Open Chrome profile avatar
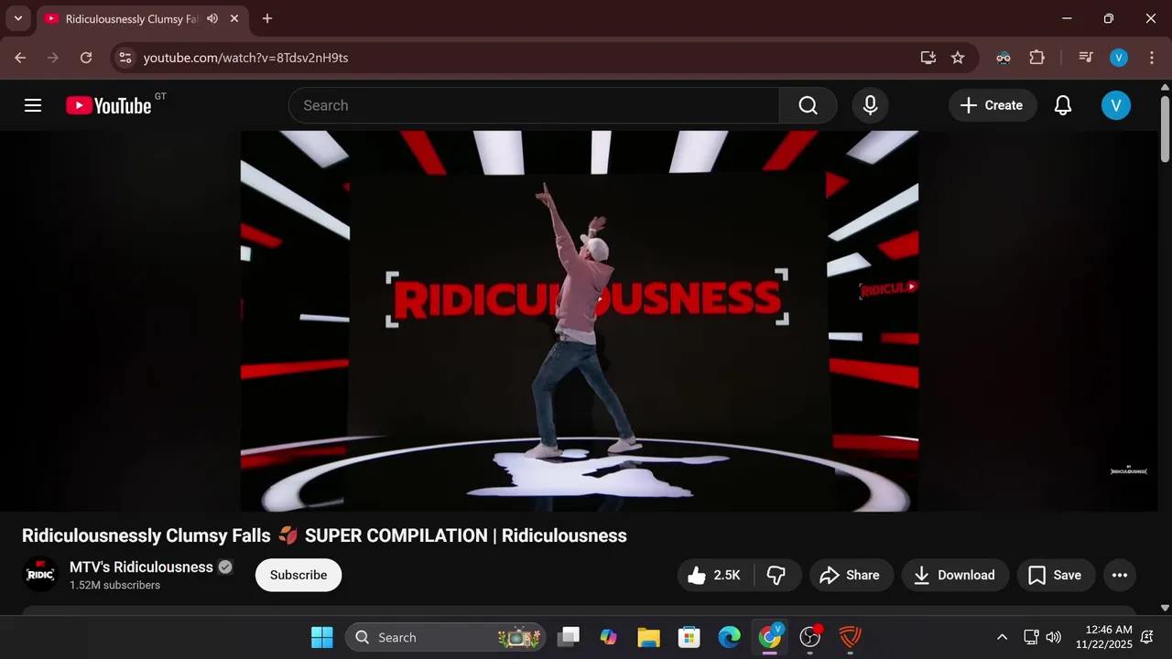 (x=1119, y=58)
